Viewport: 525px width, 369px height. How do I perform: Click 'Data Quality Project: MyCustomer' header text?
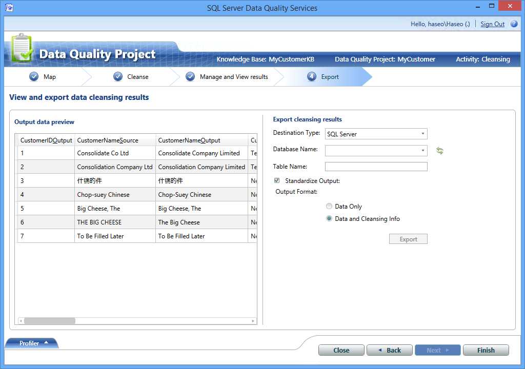[385, 59]
